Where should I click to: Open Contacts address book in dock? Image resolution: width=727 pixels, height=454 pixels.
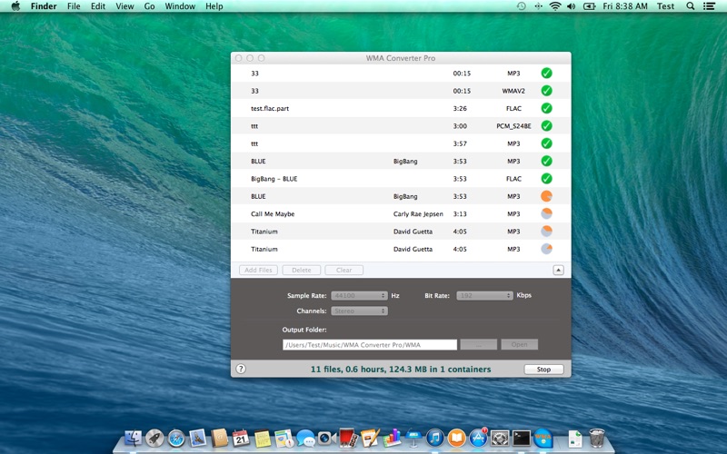(219, 438)
